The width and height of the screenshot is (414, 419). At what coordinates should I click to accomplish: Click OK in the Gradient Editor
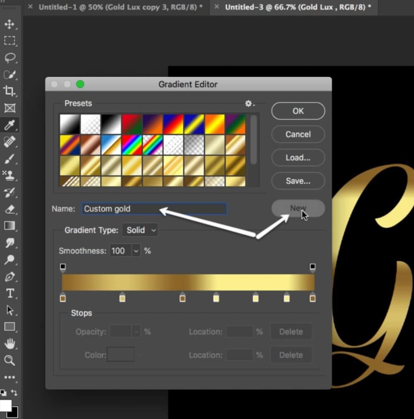(x=298, y=111)
